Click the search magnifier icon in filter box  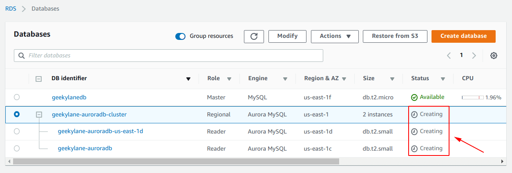point(21,55)
